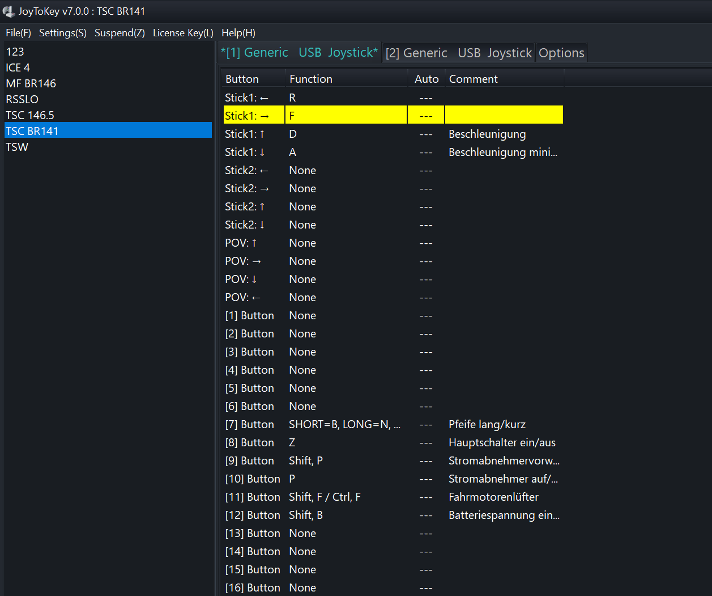The width and height of the screenshot is (712, 596).
Task: Click the 'Batteriespannung ein...' comment
Action: pyautogui.click(x=504, y=515)
